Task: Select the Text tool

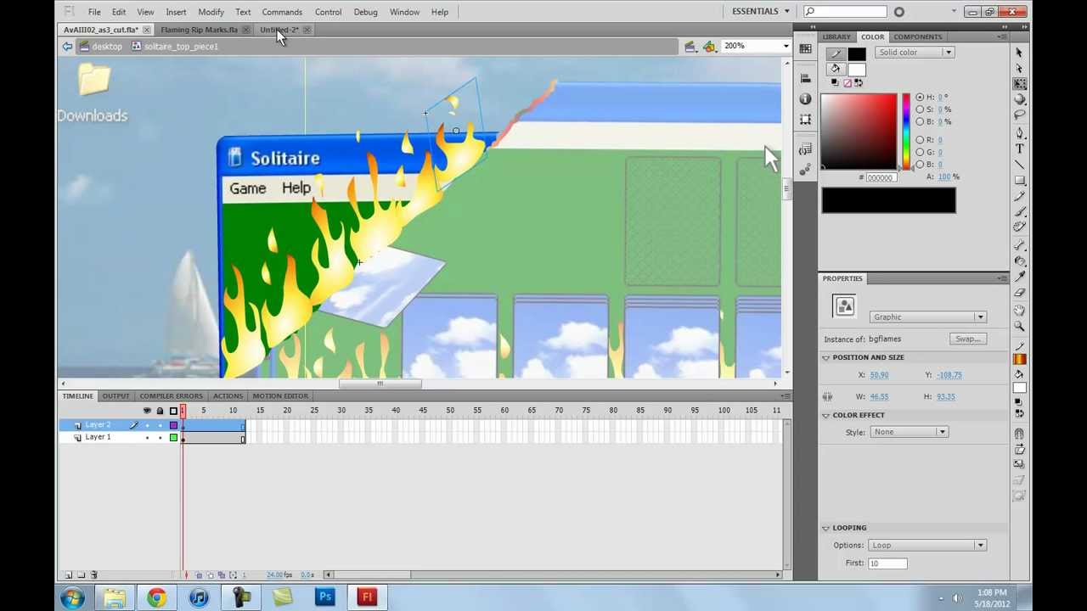Action: click(x=1019, y=148)
